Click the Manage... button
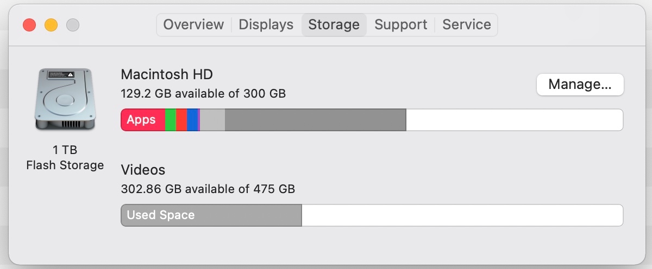The width and height of the screenshot is (652, 269). (580, 85)
